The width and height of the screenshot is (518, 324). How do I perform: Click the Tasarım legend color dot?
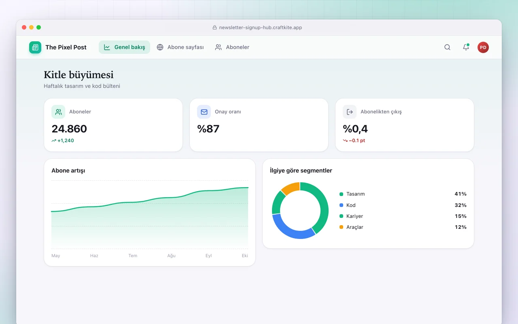(x=341, y=194)
